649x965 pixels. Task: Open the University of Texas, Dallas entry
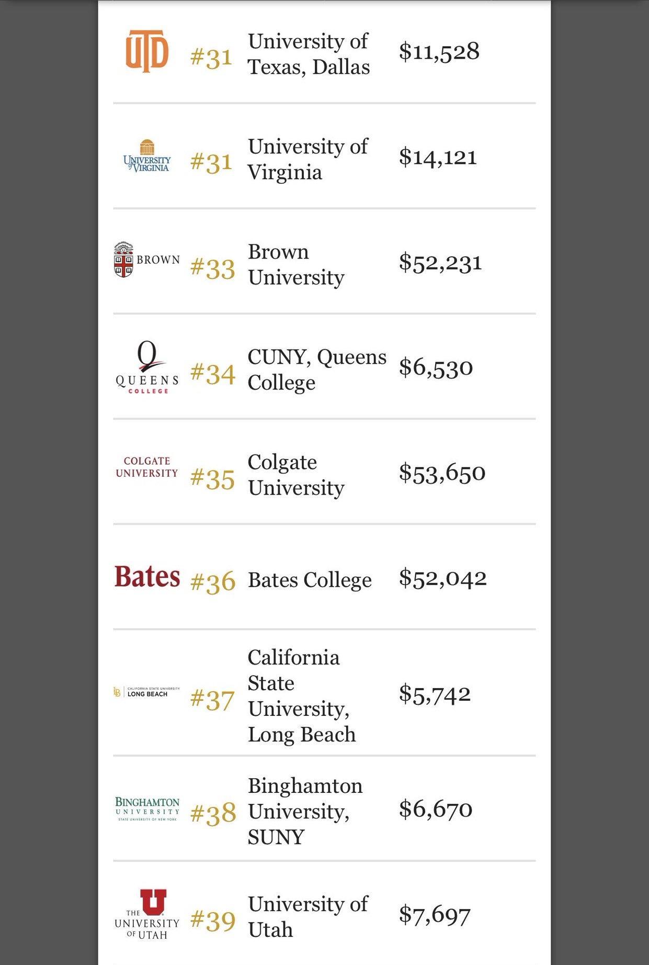click(309, 54)
